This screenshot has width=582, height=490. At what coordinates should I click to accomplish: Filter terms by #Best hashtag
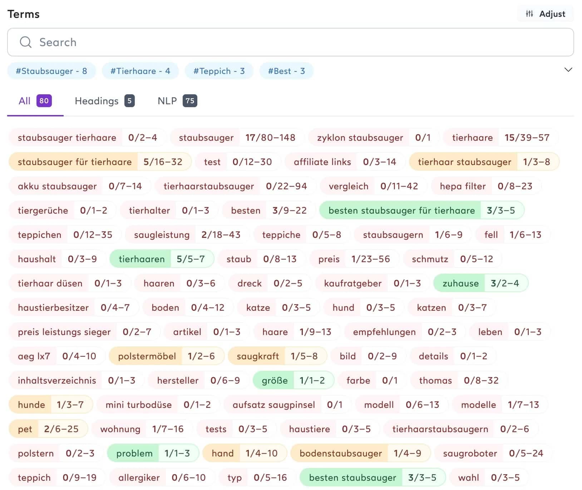coord(286,71)
